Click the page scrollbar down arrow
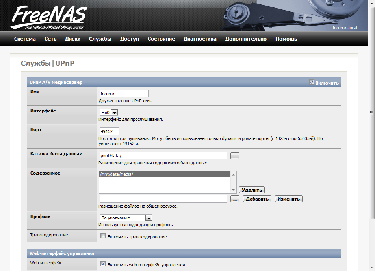Viewport: 375px width, 271px height. click(x=371, y=267)
